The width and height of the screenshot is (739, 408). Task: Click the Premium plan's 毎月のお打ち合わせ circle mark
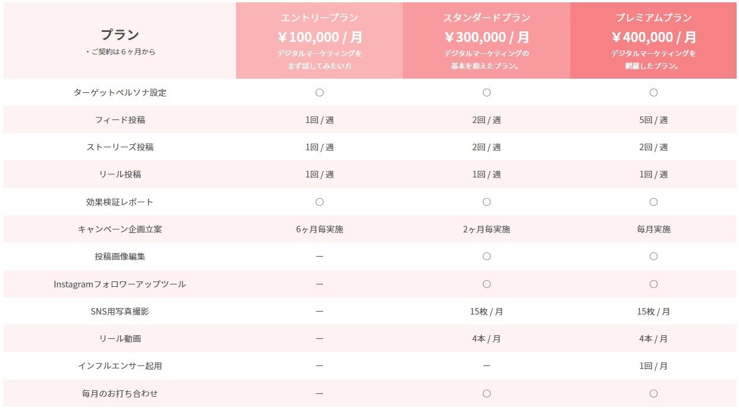coord(653,394)
